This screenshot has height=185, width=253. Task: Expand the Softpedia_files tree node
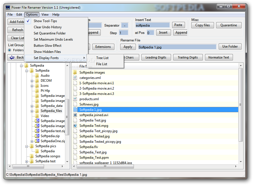pos(32,111)
